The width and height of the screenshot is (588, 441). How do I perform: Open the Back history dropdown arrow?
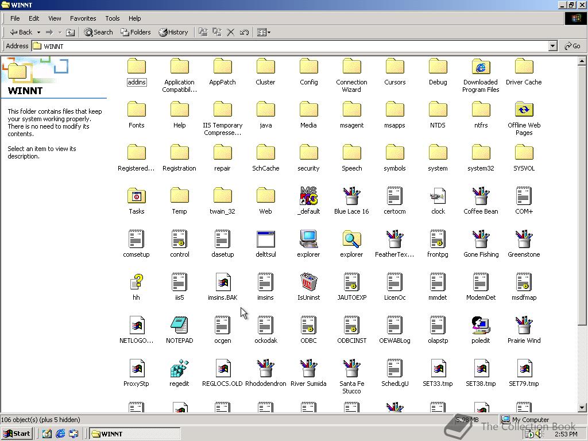click(38, 32)
